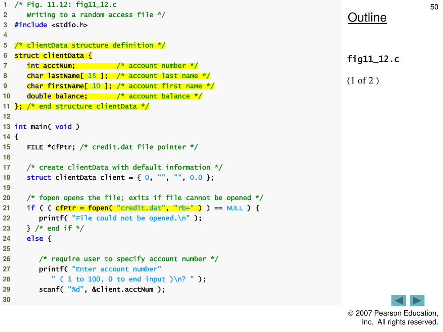The width and height of the screenshot is (443, 332).
Task: Click the #include <stdio.h> line
Action: tap(51, 25)
